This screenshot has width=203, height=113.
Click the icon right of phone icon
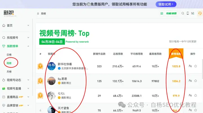pos(193,13)
